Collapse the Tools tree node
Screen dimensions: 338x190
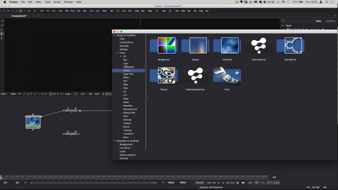click(117, 53)
